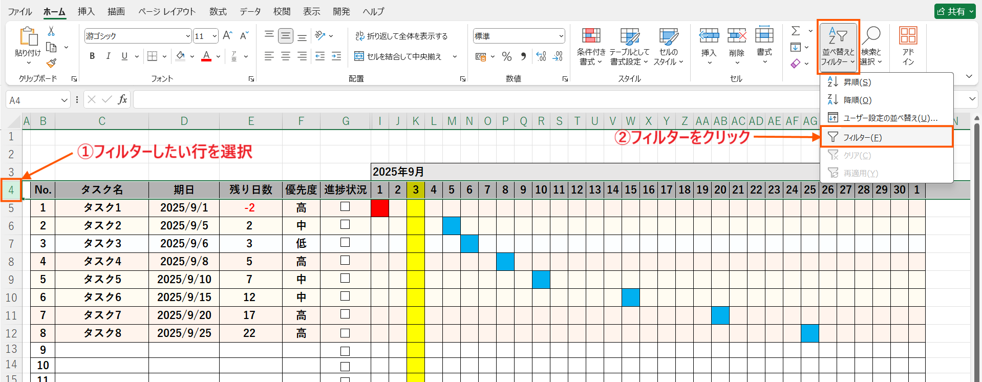Click the insert function fx icon
982x382 pixels.
click(x=122, y=99)
